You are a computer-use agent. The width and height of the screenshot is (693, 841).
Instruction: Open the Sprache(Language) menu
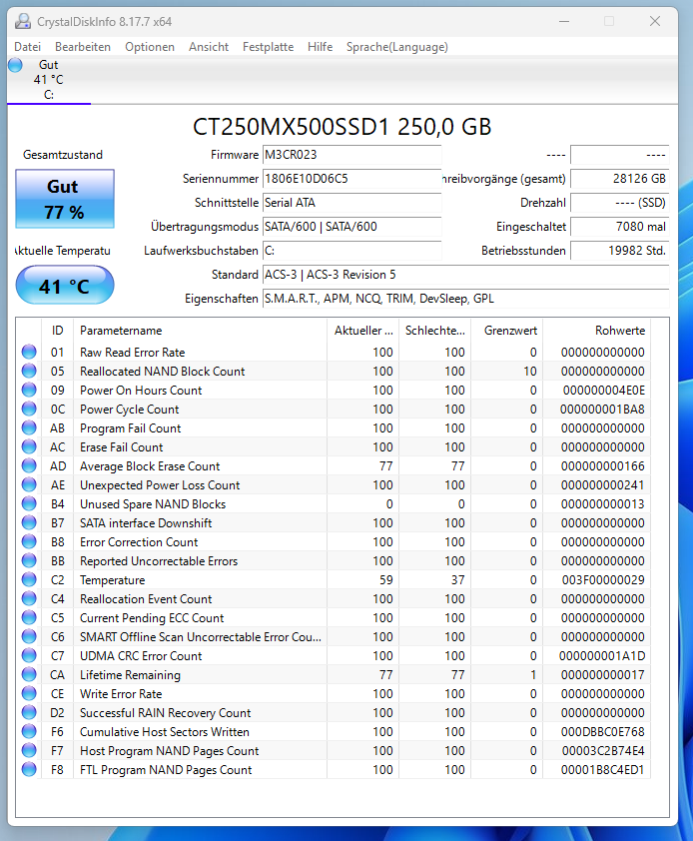pyautogui.click(x=396, y=47)
